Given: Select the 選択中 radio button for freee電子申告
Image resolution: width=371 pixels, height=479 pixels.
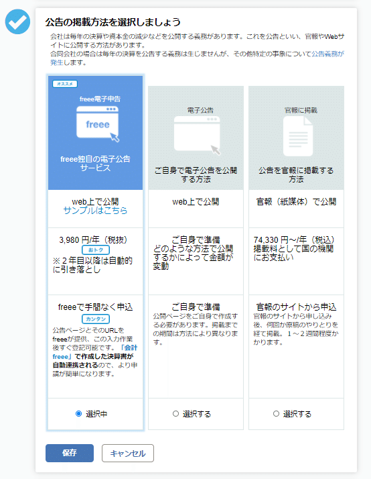Looking at the screenshot, I should click(x=78, y=414).
